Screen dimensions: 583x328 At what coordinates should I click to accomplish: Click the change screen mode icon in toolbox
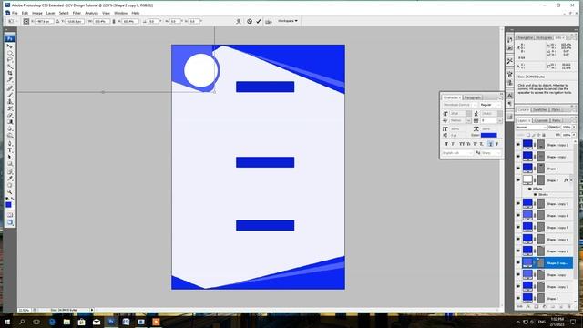pyautogui.click(x=10, y=222)
